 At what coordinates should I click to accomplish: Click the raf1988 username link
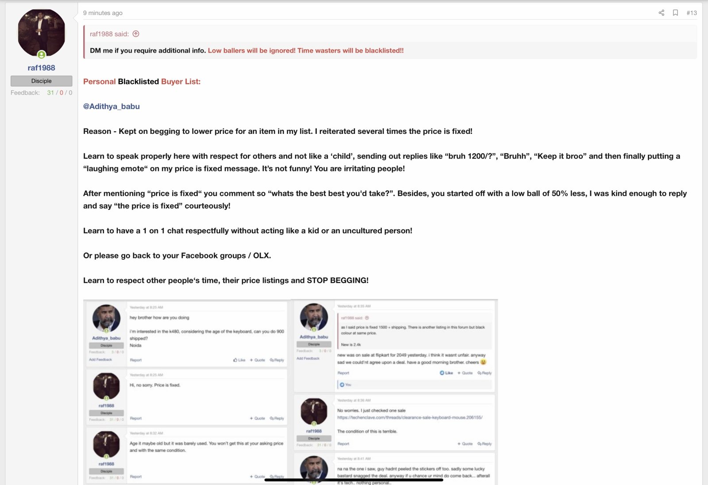pos(41,68)
